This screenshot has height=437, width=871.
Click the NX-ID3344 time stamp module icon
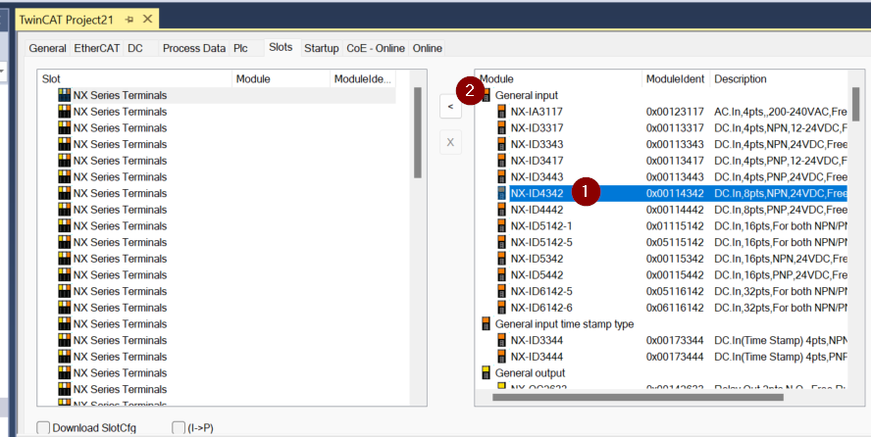(x=501, y=341)
